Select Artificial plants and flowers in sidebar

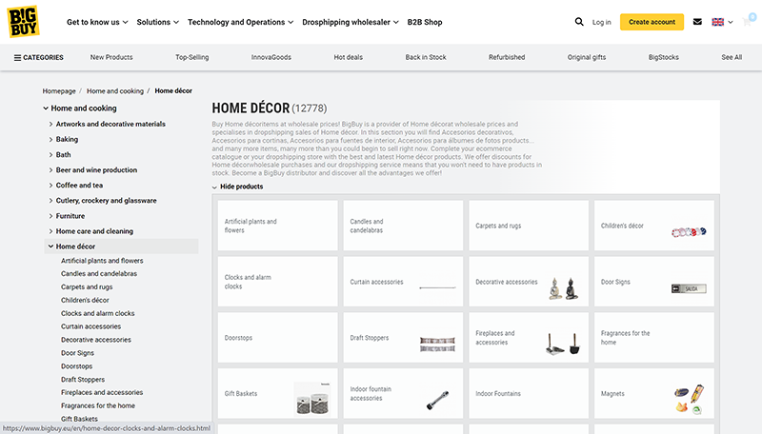[102, 261]
